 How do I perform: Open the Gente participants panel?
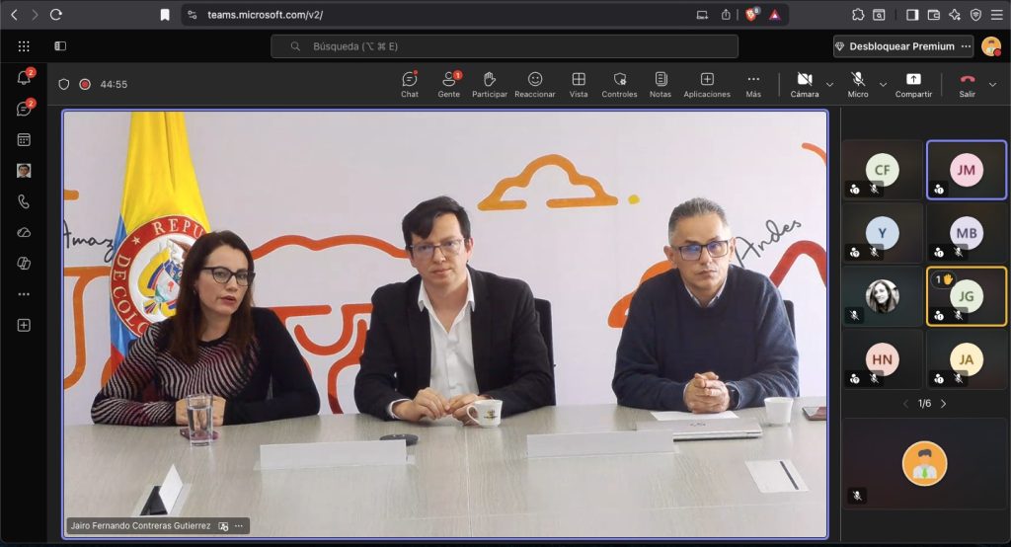pyautogui.click(x=448, y=84)
